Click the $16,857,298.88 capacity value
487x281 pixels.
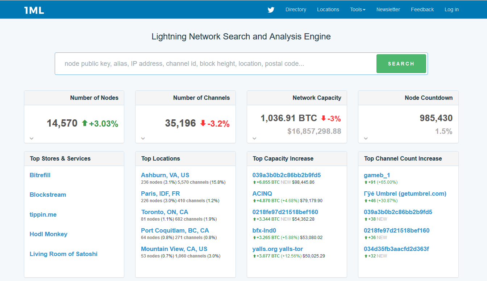click(314, 131)
